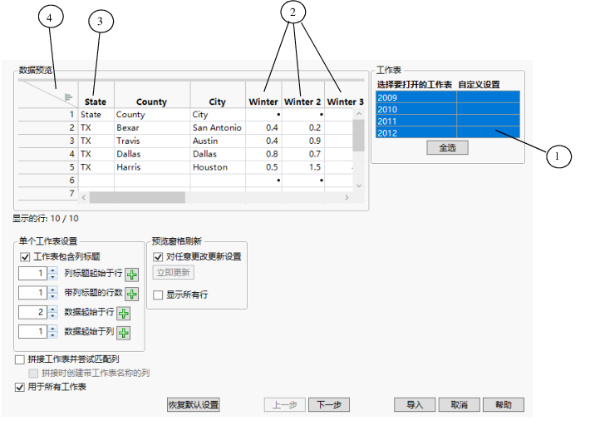Click preview horizontal scrollbar right arrow
Image resolution: width=590 pixels, height=421 pixels.
pos(347,197)
